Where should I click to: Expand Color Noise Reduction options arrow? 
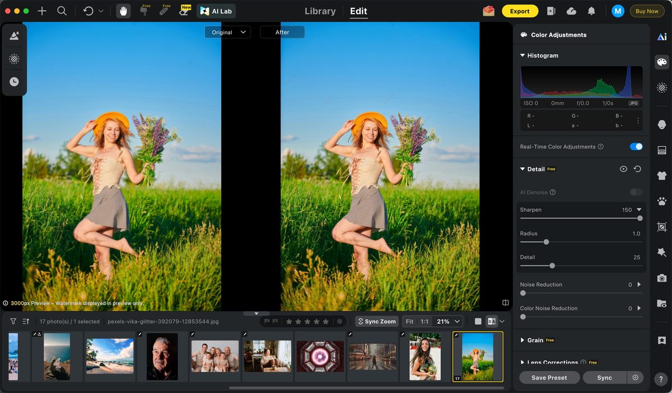click(x=639, y=308)
